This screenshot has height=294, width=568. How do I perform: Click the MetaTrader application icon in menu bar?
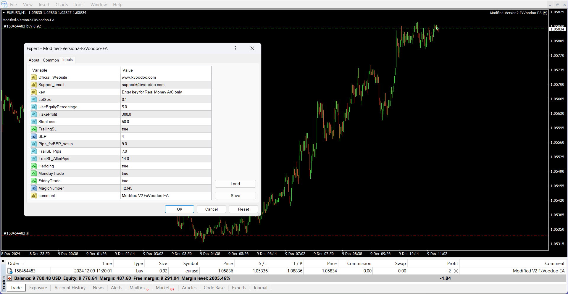click(4, 4)
